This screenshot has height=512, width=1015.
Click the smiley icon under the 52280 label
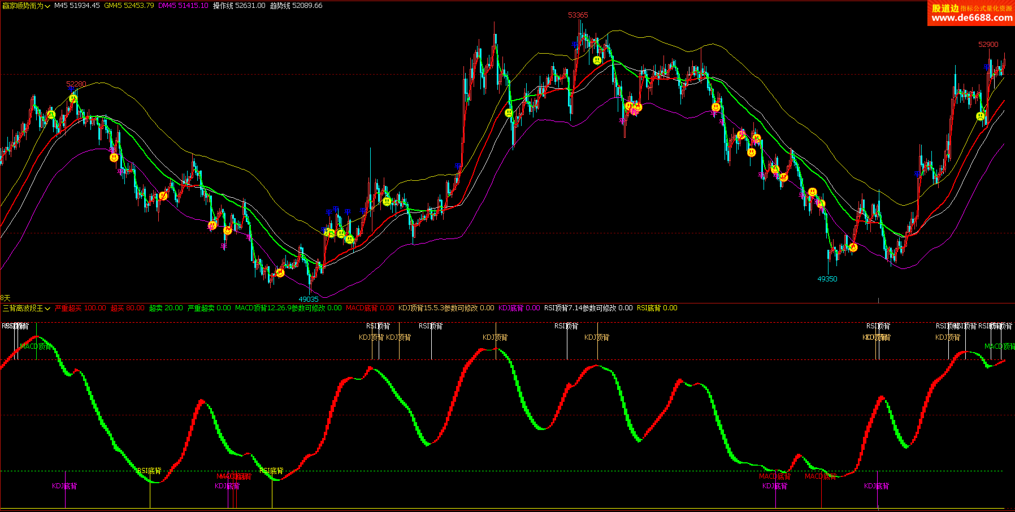(x=73, y=99)
